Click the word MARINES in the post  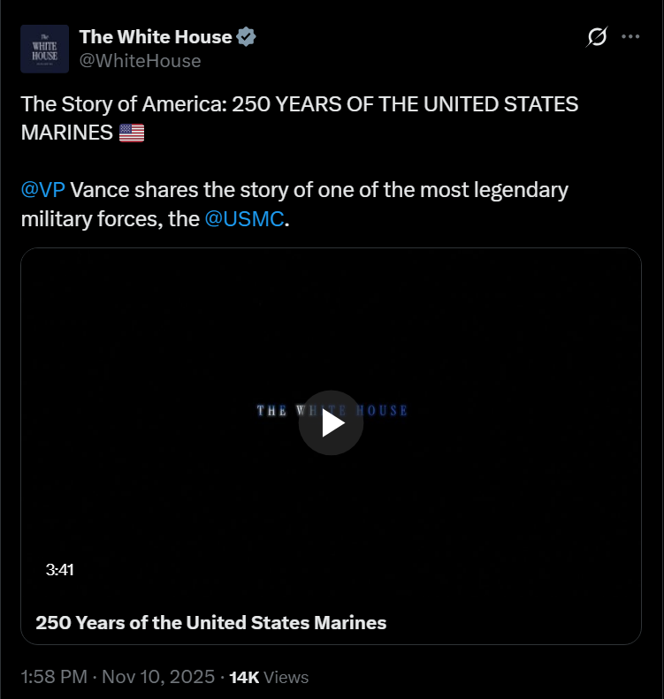coord(67,133)
